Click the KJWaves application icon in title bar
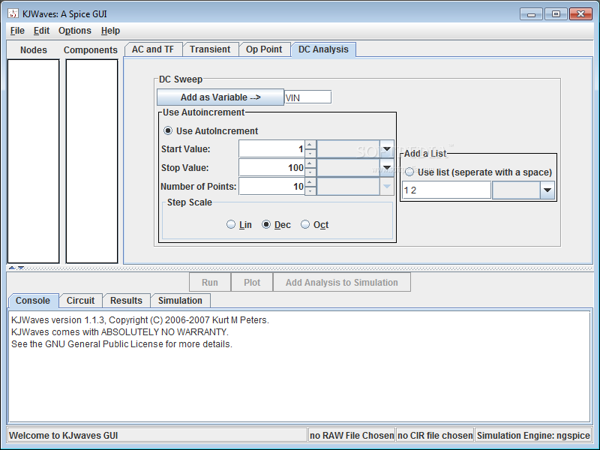Image resolution: width=600 pixels, height=450 pixels. (x=13, y=13)
